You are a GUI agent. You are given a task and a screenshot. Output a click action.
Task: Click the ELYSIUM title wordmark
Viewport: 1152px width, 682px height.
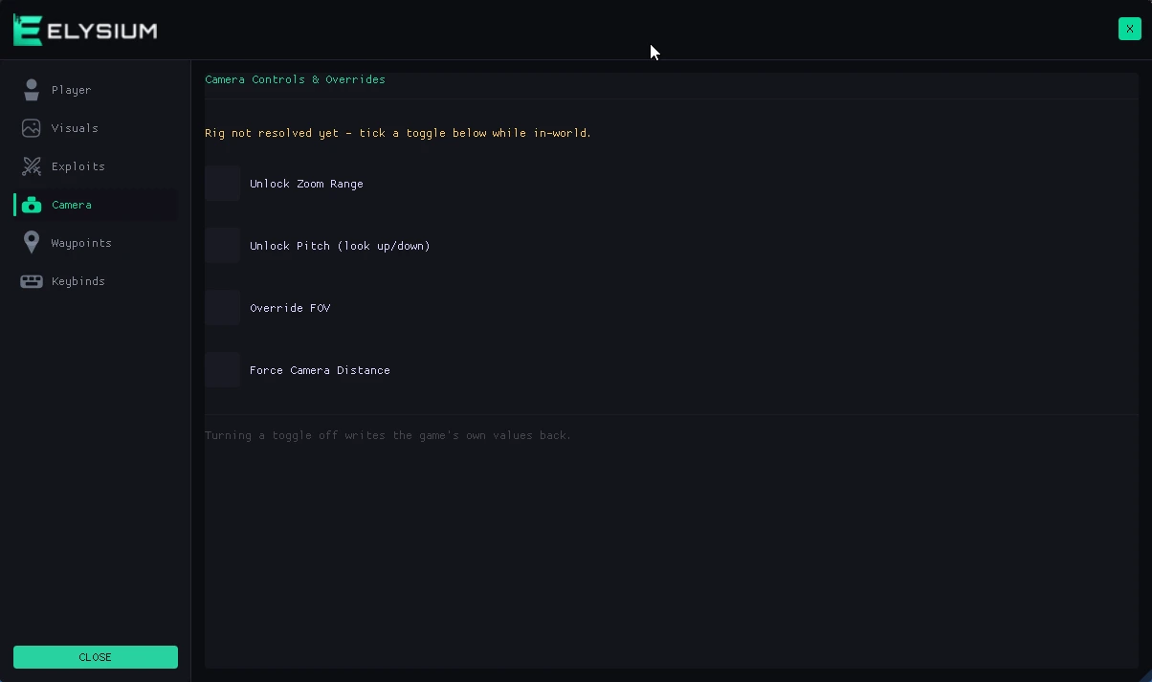pyautogui.click(x=101, y=31)
